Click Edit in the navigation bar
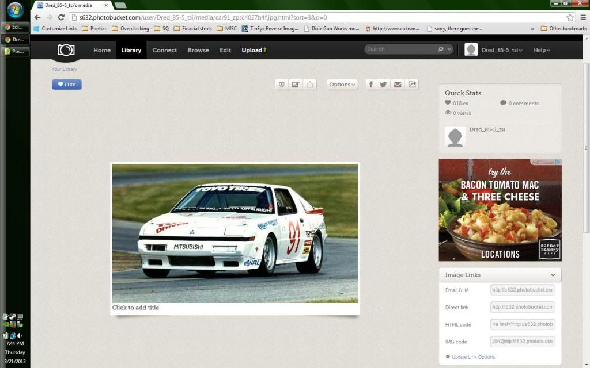This screenshot has width=590, height=368. point(225,50)
